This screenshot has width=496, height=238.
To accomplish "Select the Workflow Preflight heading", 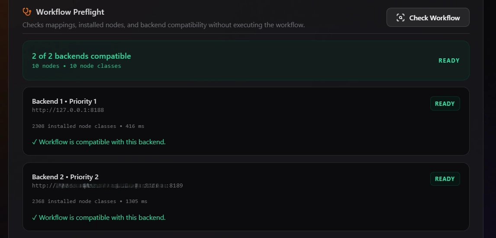I will tap(70, 12).
